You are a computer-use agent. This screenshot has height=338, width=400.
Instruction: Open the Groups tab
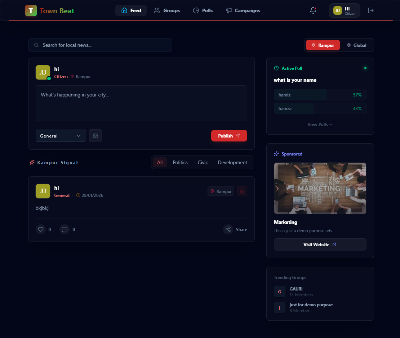[167, 10]
